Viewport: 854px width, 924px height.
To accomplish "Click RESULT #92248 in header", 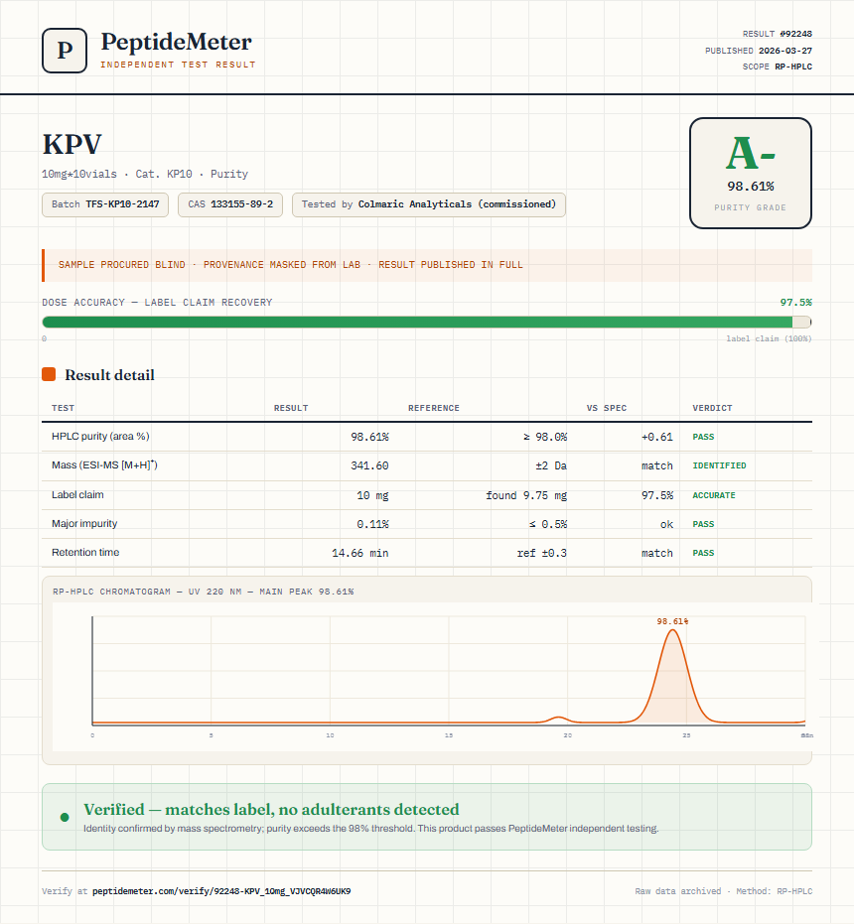I will click(778, 34).
